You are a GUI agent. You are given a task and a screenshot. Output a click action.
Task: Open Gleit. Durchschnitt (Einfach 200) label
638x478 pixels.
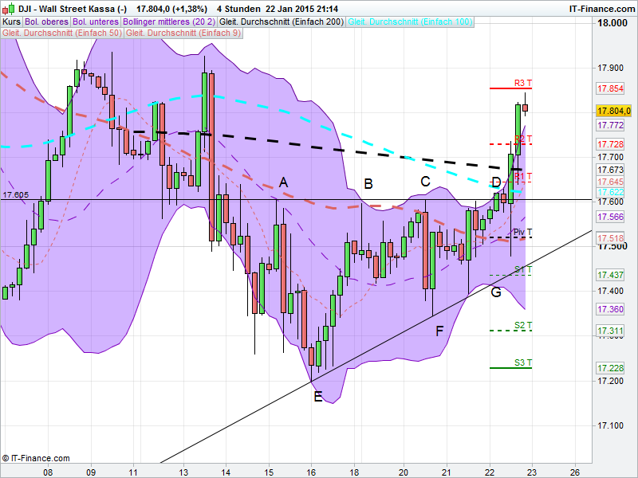tap(282, 22)
